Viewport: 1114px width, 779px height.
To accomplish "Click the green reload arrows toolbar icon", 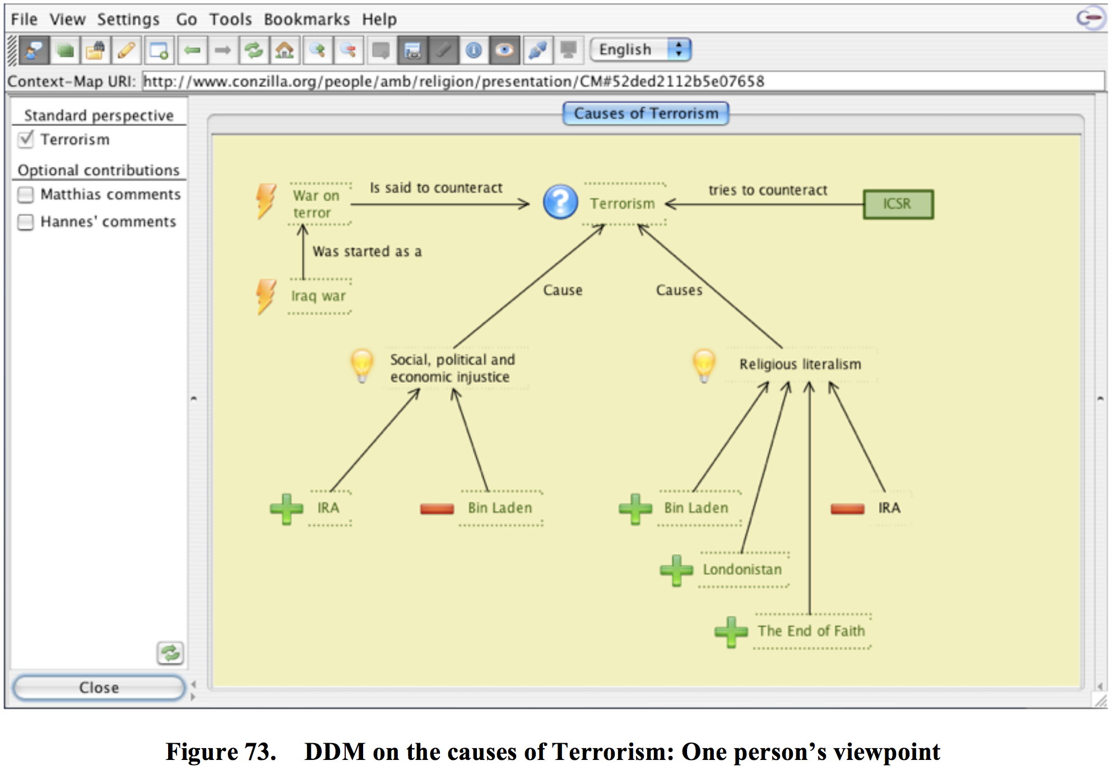I will pos(254,50).
